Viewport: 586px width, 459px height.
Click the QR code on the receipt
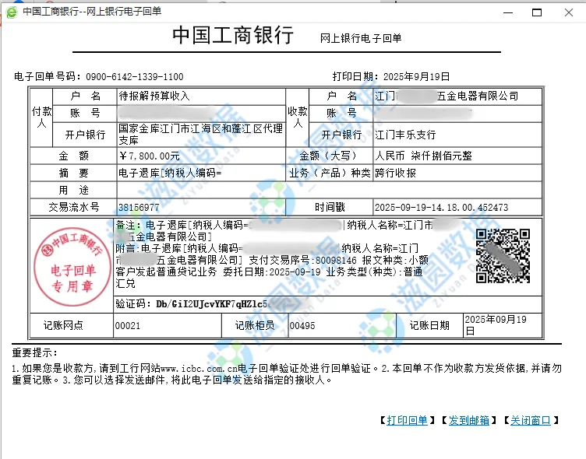click(503, 256)
